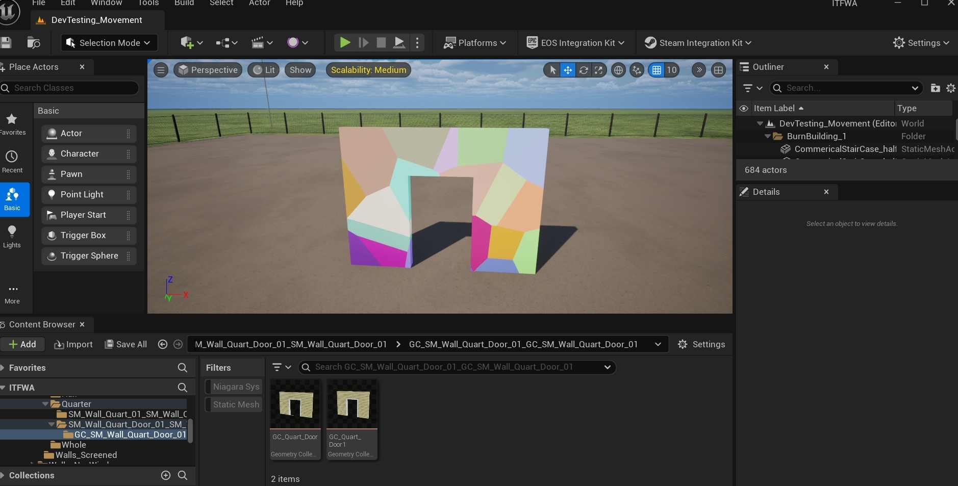Open the Blueprints menu icon in the toolbar
The image size is (958, 486).
pyautogui.click(x=226, y=43)
